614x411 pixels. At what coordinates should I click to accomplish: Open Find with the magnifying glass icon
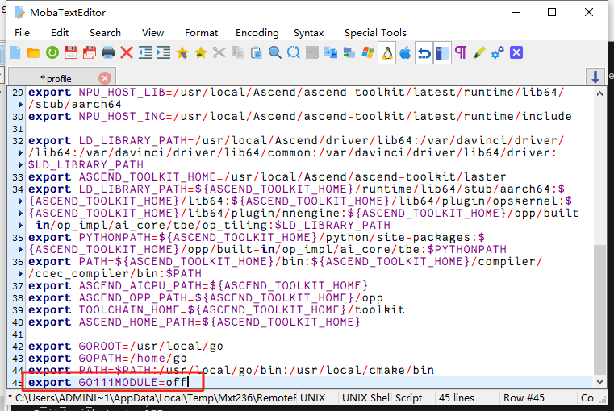click(275, 53)
